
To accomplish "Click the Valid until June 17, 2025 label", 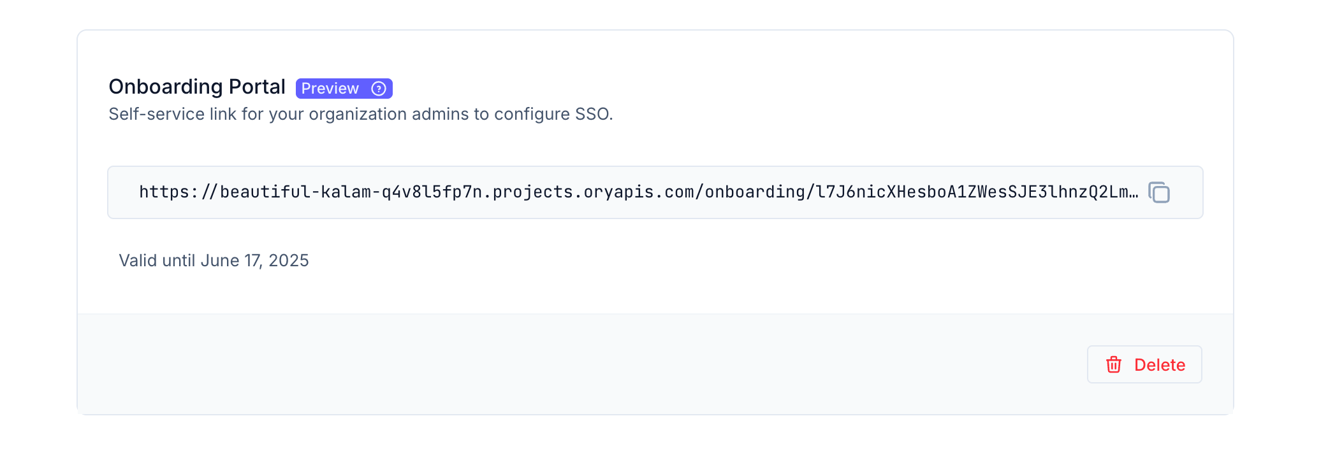I will click(x=214, y=260).
